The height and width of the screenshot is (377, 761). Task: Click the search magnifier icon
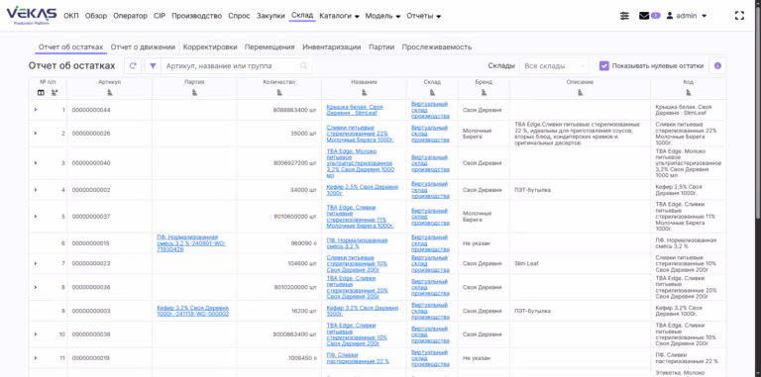pyautogui.click(x=303, y=66)
